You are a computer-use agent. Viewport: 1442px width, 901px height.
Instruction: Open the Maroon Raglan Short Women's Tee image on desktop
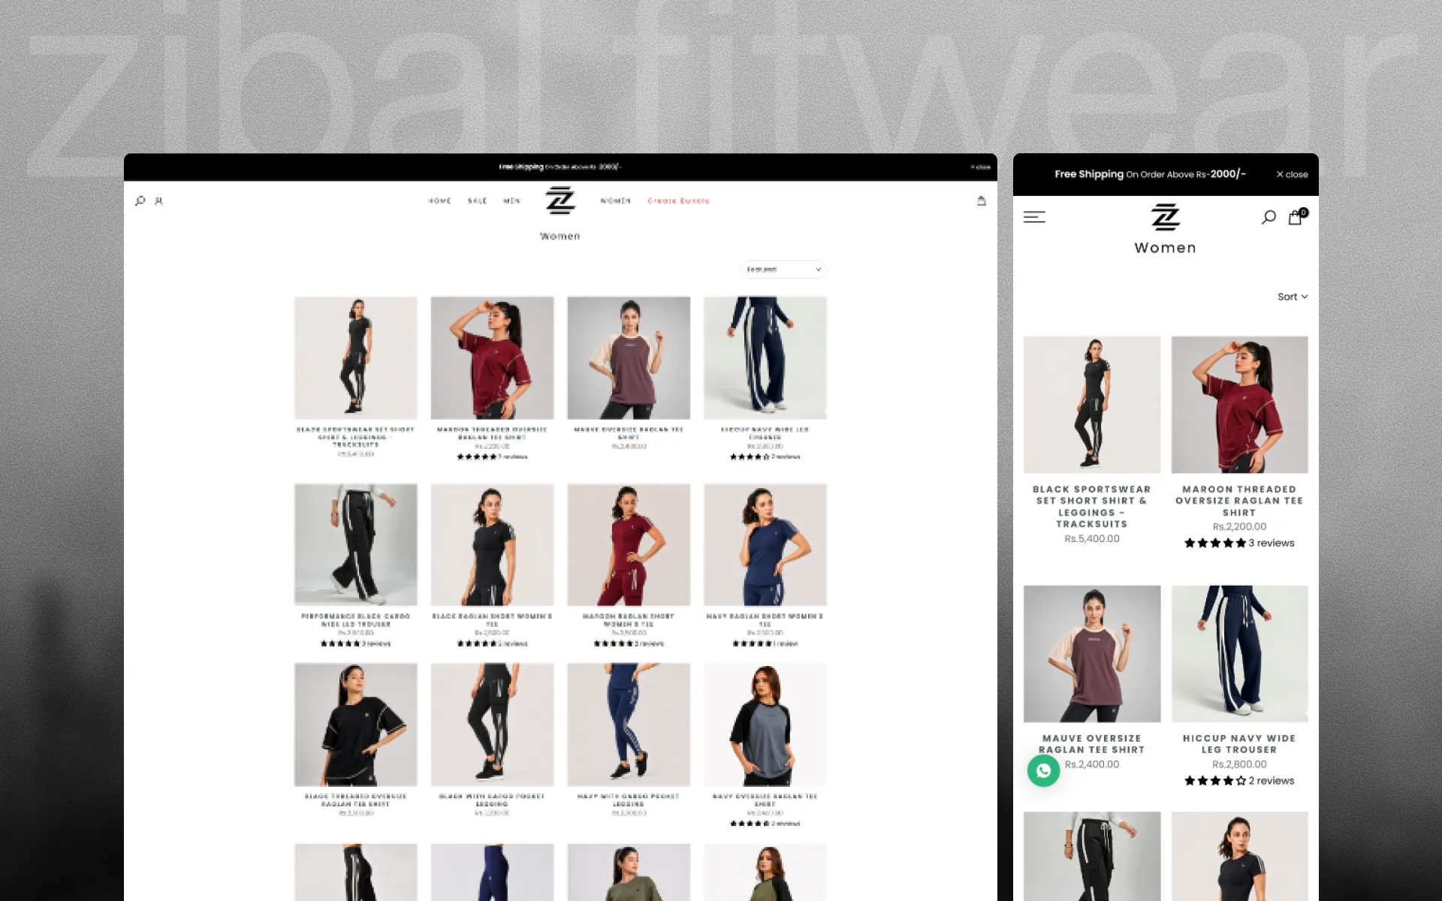pos(629,544)
